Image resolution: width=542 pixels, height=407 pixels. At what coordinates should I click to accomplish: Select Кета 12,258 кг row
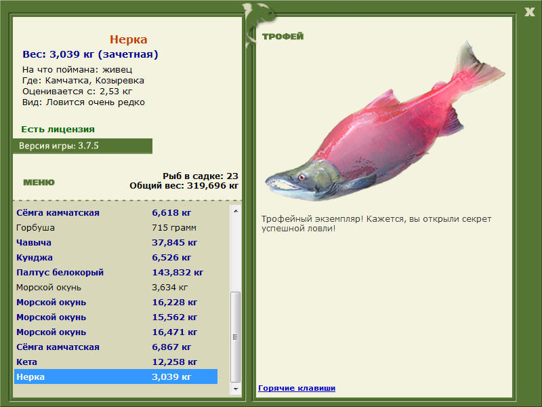tap(116, 362)
